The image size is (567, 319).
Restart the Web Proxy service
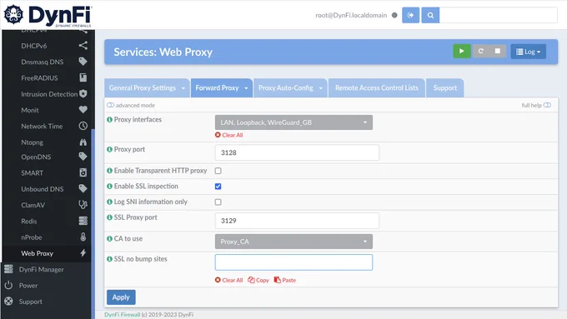point(480,52)
